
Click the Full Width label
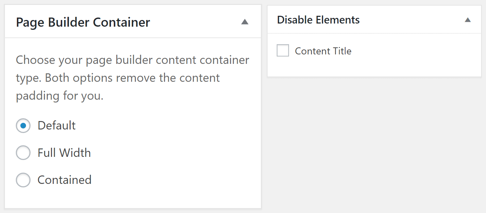64,153
